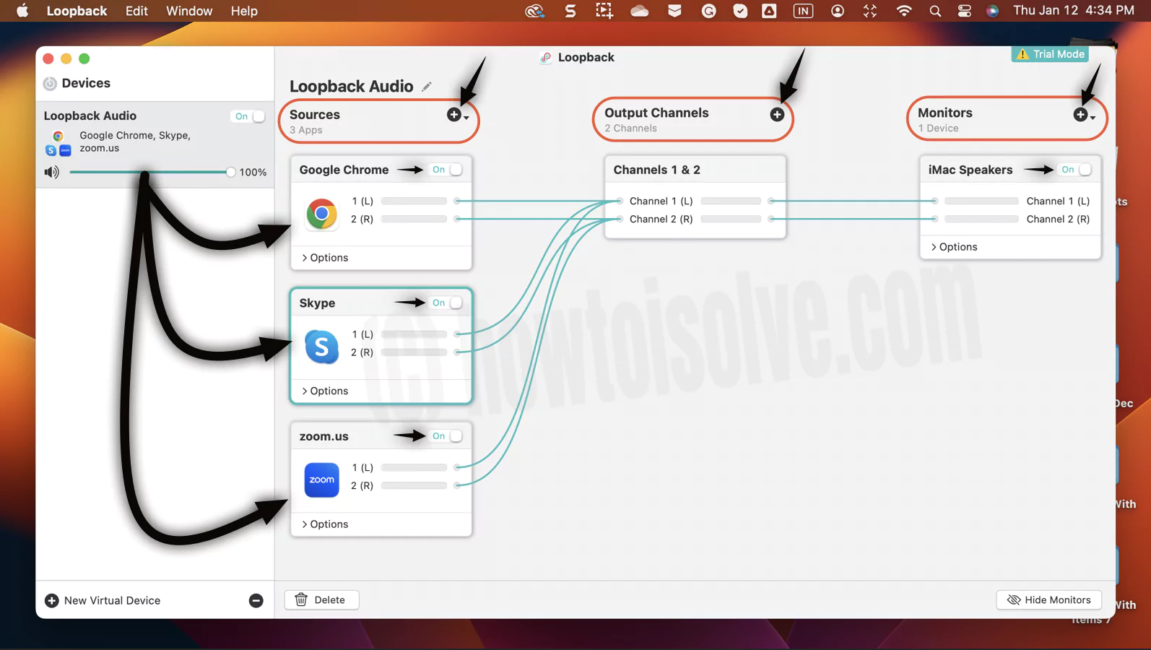Toggle Loopback Audio device On switch
The image size is (1151, 650).
(248, 116)
